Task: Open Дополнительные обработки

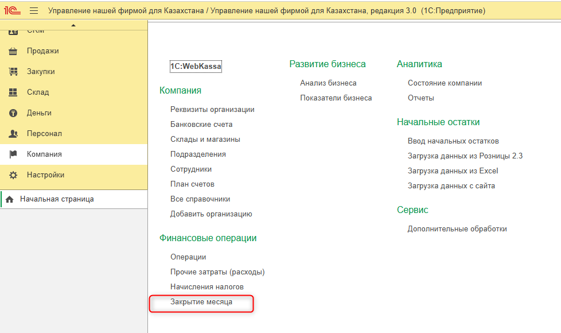Action: click(457, 229)
